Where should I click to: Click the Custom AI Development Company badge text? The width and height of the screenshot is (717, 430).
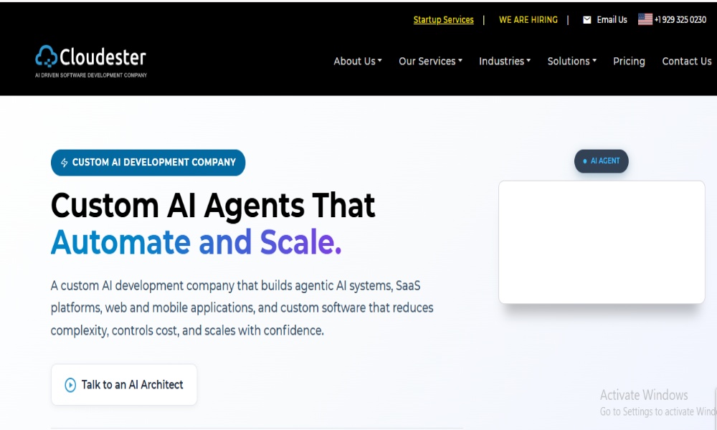pyautogui.click(x=153, y=163)
